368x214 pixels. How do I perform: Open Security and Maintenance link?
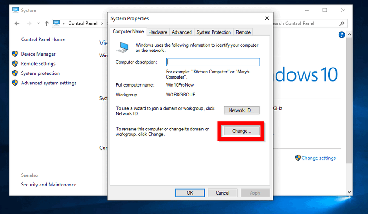pos(49,185)
